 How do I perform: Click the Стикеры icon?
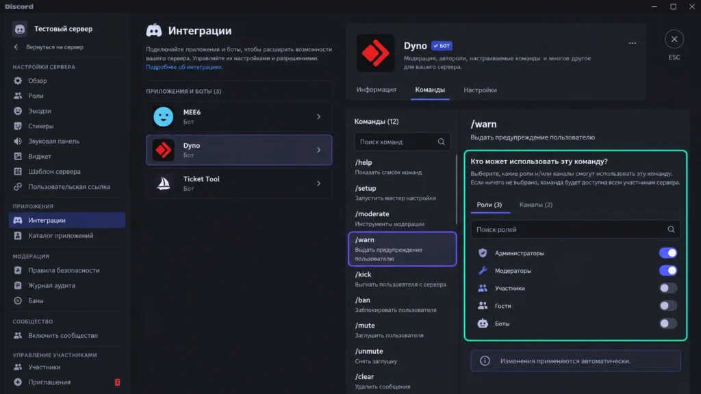pos(18,126)
